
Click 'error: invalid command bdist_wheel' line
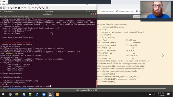(x=18, y=37)
